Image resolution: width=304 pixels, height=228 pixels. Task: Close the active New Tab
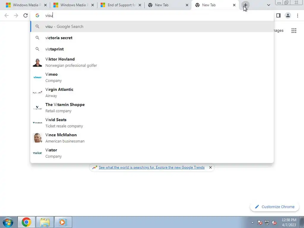tap(234, 5)
